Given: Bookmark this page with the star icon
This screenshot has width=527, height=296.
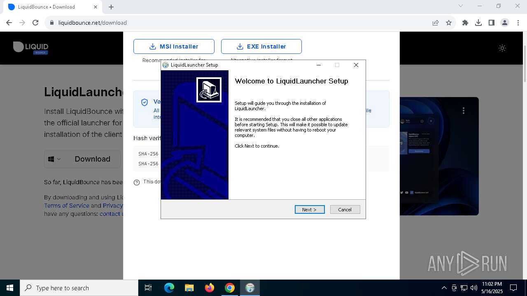Looking at the screenshot, I should 449,23.
